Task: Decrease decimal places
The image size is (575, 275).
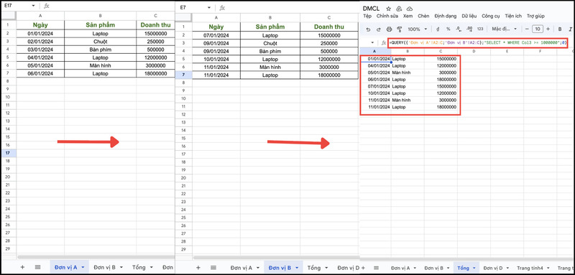Action: [459, 29]
